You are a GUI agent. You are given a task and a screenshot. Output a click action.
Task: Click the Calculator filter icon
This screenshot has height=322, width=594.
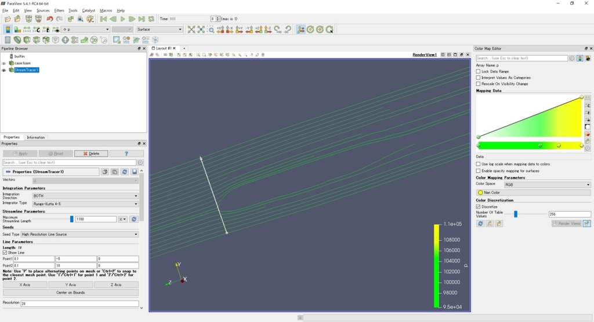8,40
